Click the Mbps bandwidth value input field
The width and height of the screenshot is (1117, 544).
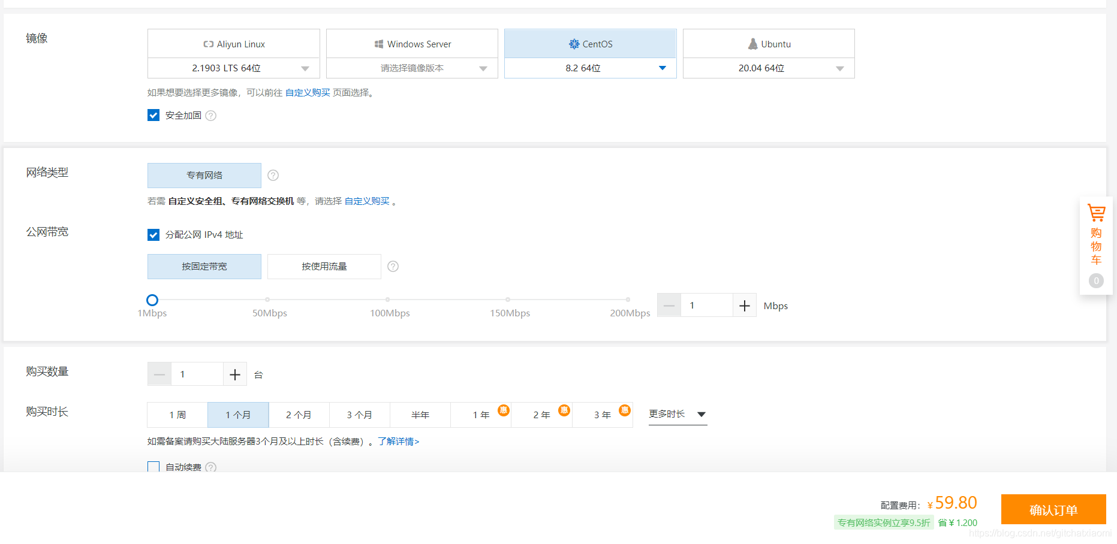(x=707, y=306)
